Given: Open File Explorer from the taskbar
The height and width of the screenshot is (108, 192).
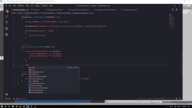Looking at the screenshot, I should point(13,106).
